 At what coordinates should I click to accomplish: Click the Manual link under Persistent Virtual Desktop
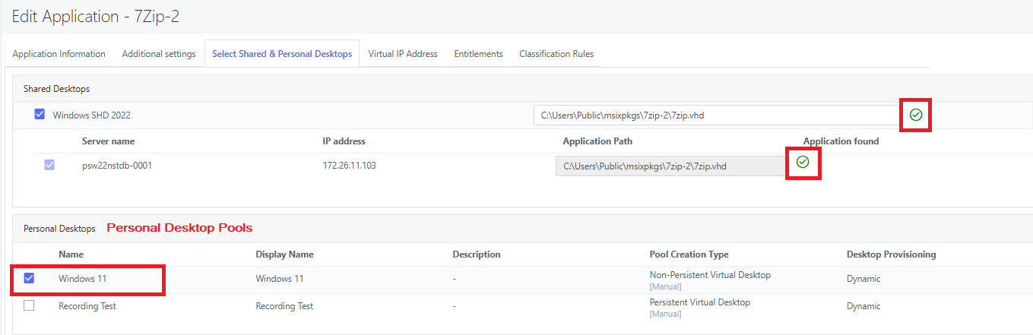coord(665,314)
